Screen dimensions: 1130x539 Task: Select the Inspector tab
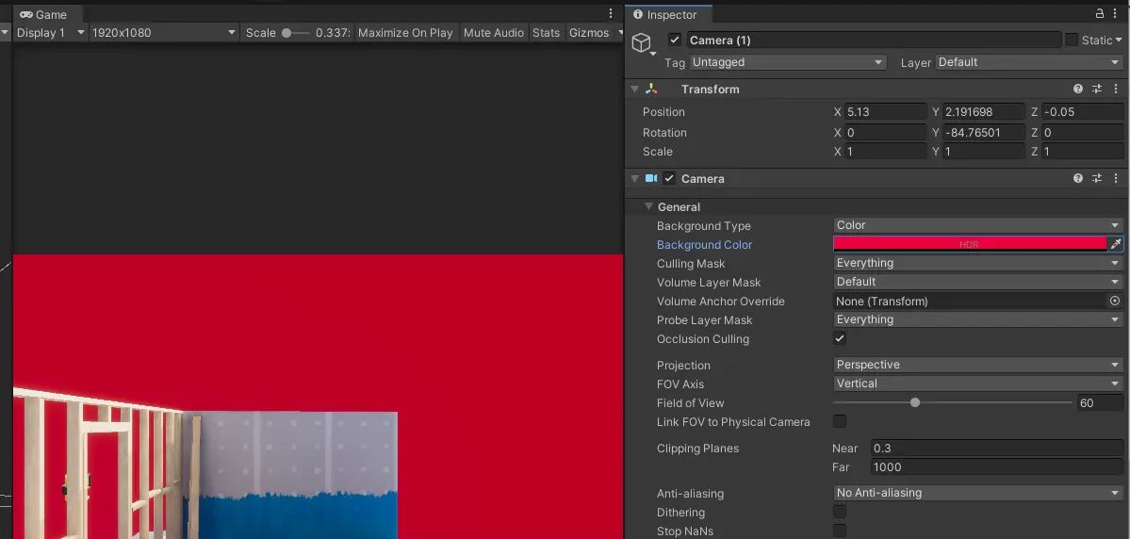click(x=669, y=14)
